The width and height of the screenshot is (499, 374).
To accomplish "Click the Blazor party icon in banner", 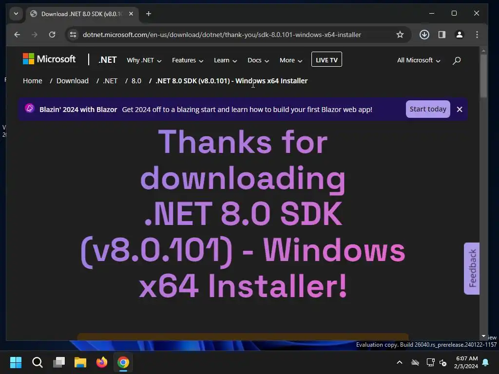I will (x=30, y=109).
